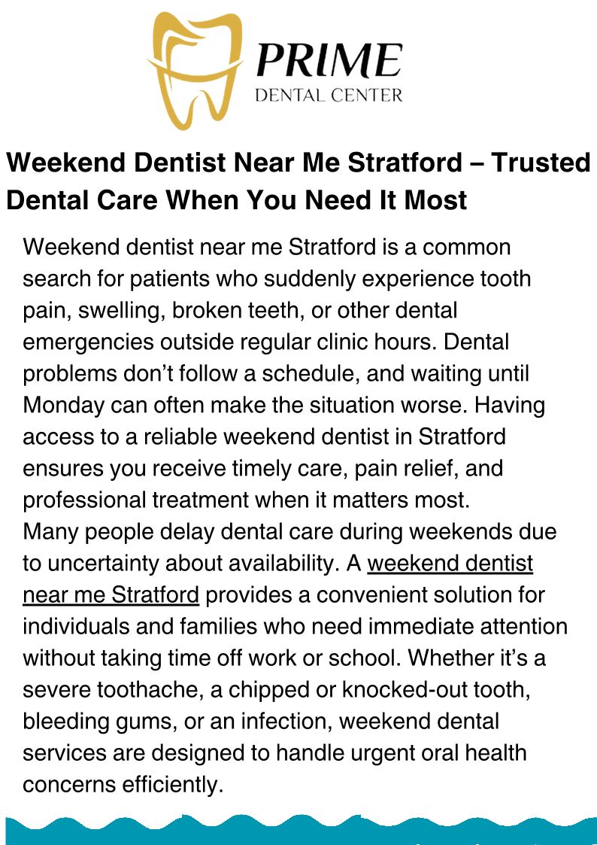Click the word "Monday" in the first paragraph

tap(64, 405)
